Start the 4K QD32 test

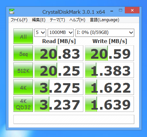point(23,104)
